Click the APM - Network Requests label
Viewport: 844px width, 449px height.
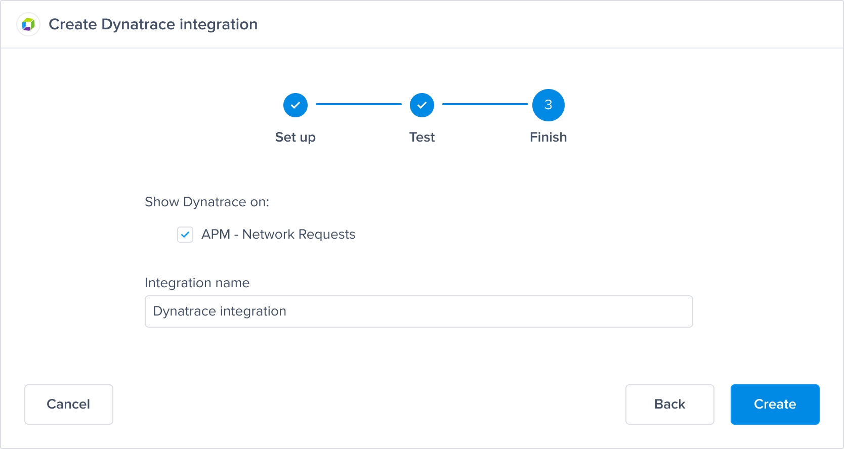coord(278,235)
